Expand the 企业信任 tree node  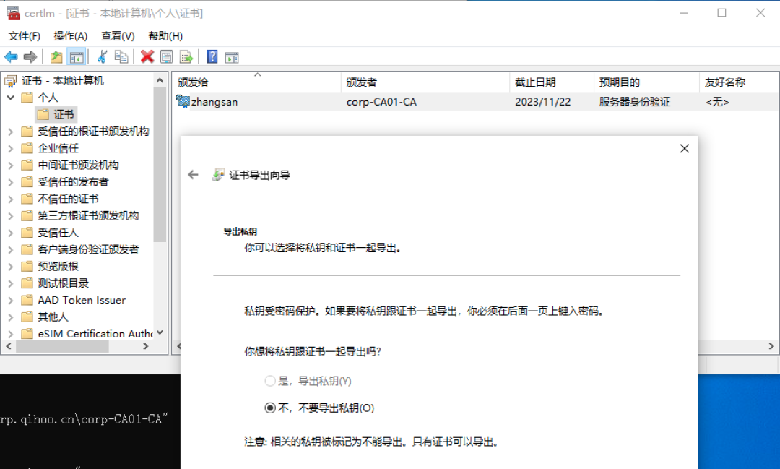(x=10, y=148)
